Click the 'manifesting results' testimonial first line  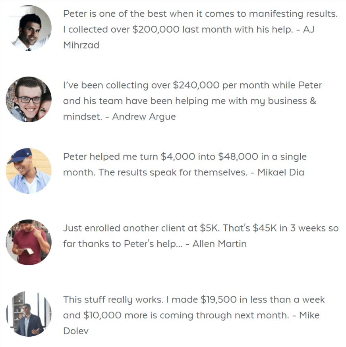click(200, 14)
